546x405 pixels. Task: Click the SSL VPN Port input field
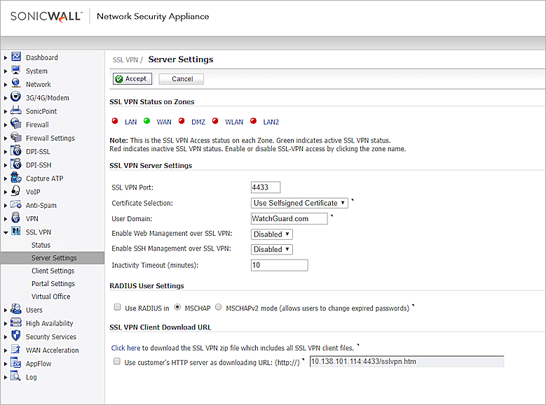265,187
